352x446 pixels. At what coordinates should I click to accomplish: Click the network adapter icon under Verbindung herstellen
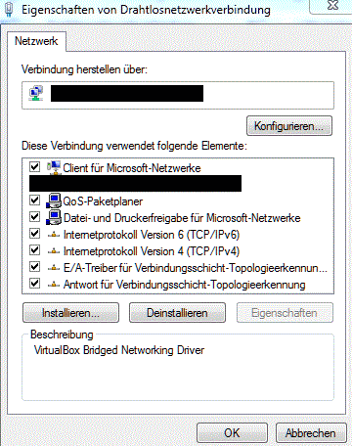tap(36, 94)
